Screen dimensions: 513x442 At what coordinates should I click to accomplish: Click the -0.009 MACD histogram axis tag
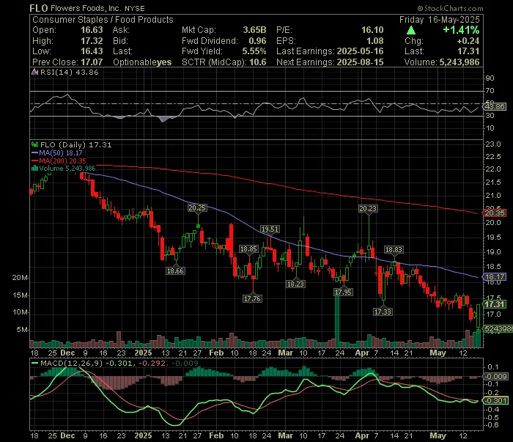point(495,377)
